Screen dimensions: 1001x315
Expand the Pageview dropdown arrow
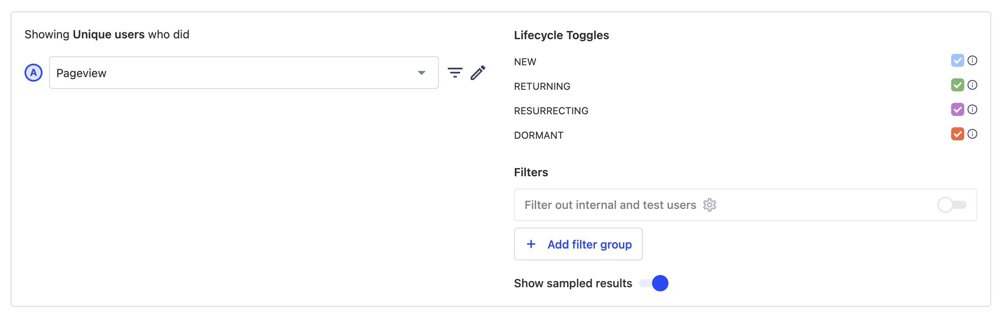[x=421, y=73]
